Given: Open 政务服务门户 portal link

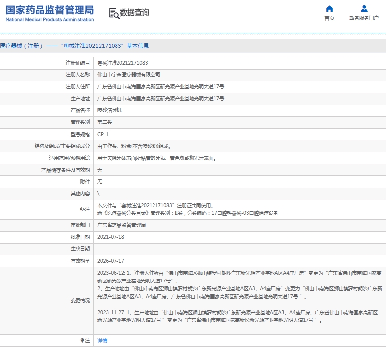Looking at the screenshot, I should pyautogui.click(x=364, y=18).
